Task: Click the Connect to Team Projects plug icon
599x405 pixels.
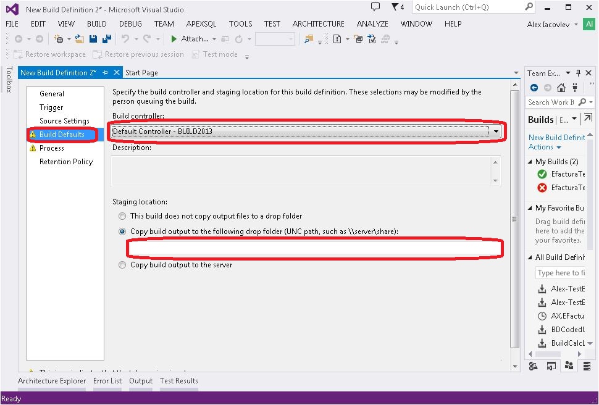Action: tap(575, 88)
